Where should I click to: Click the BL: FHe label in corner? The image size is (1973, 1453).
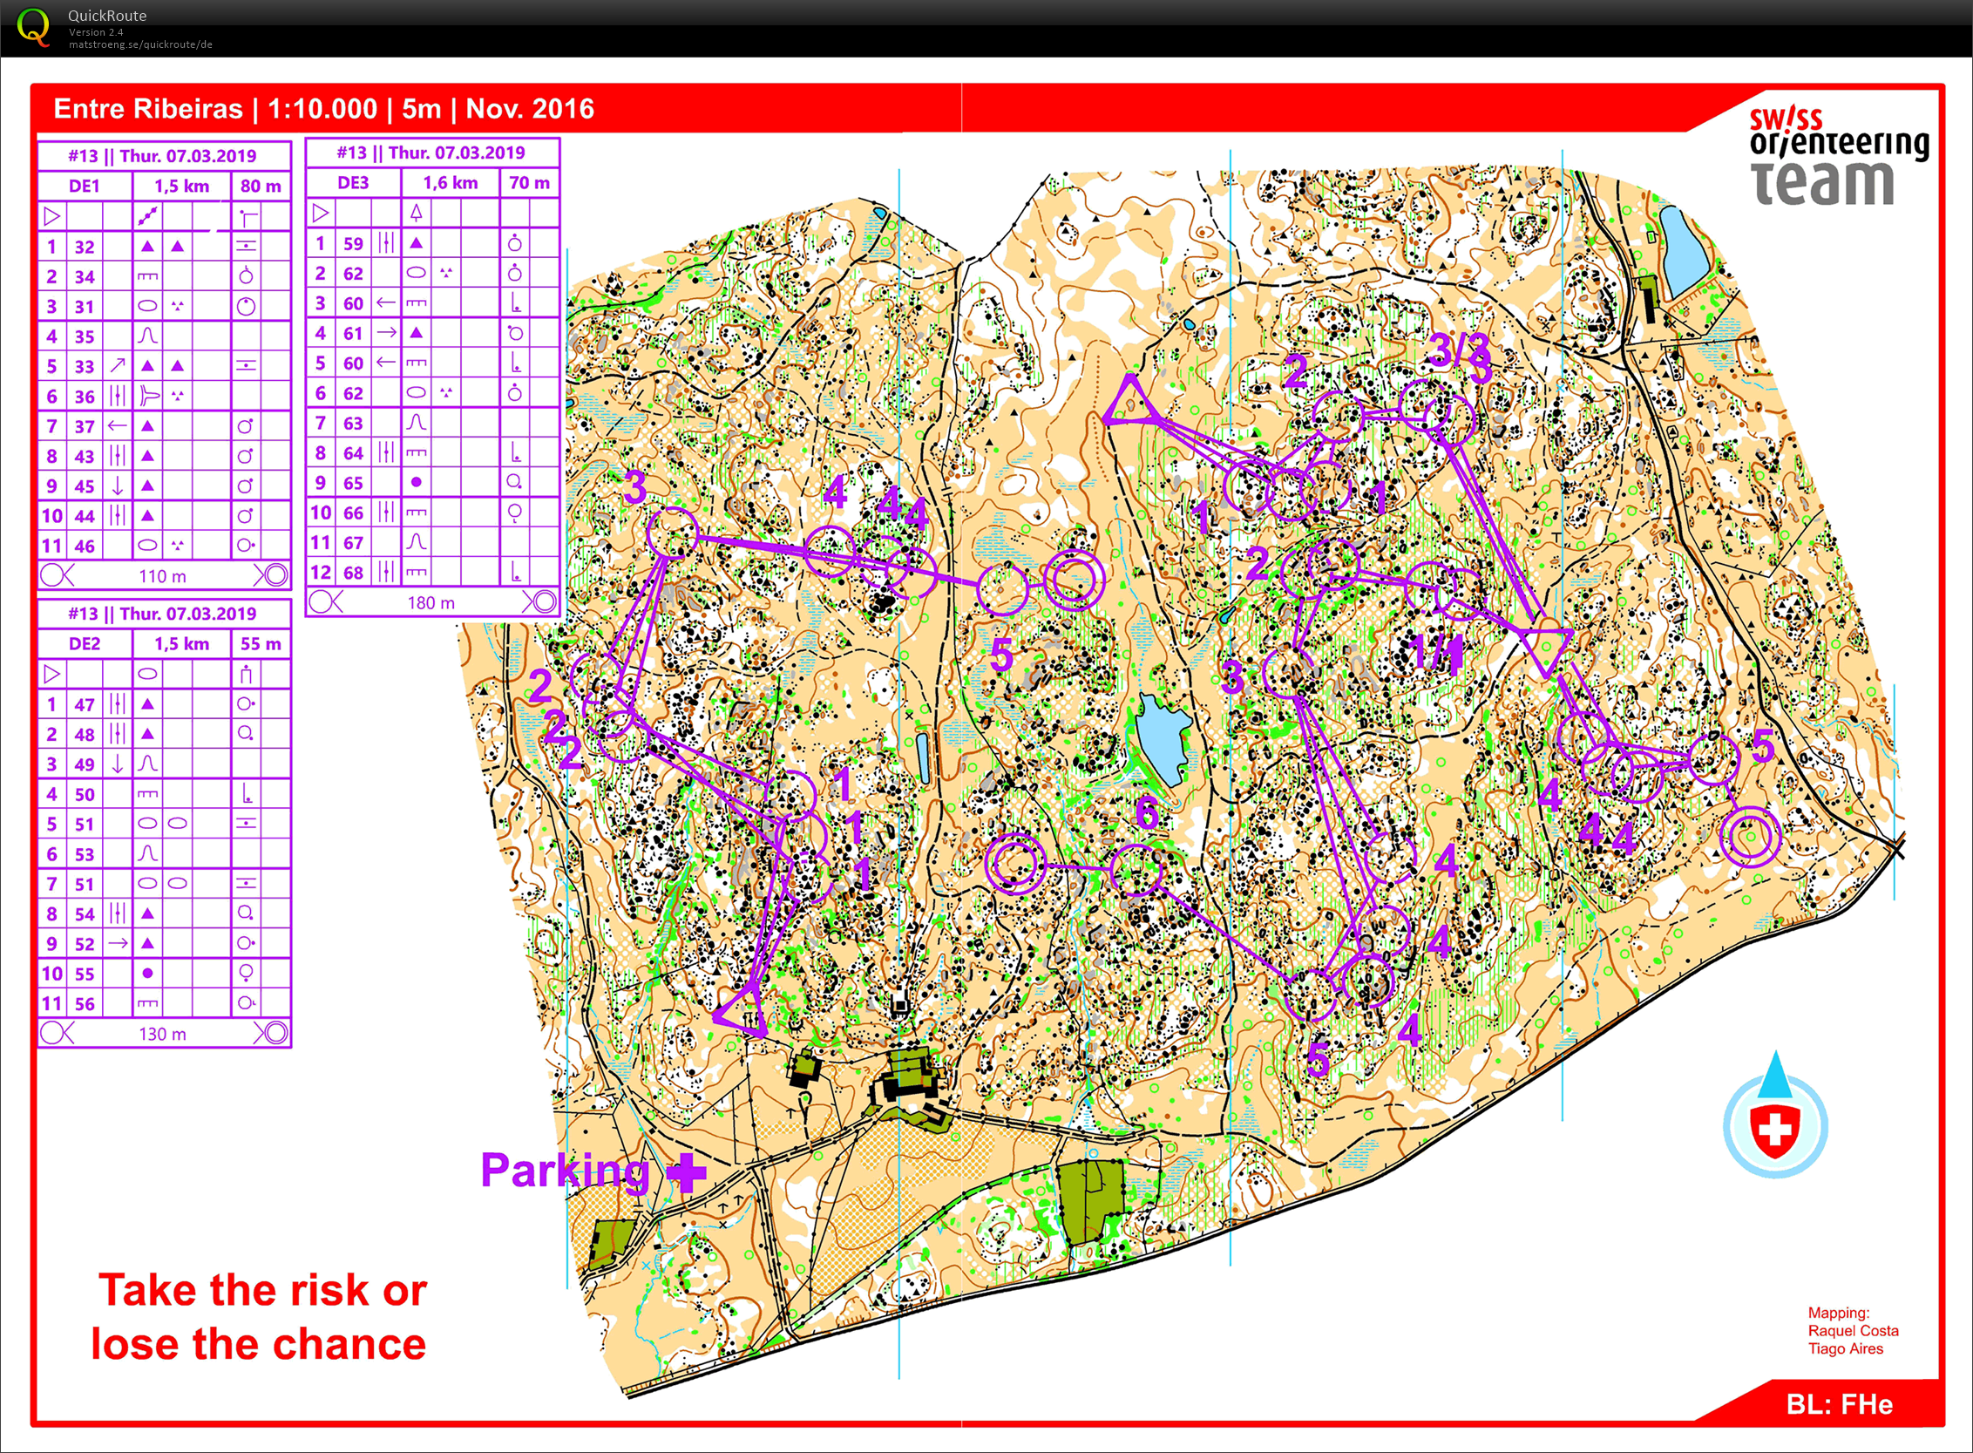[x=1839, y=1405]
